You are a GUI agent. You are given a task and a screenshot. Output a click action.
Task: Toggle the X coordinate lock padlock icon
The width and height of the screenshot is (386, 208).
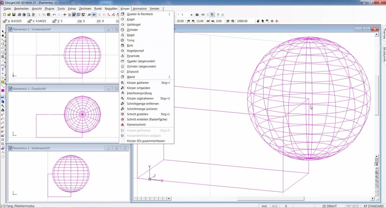[4, 21]
